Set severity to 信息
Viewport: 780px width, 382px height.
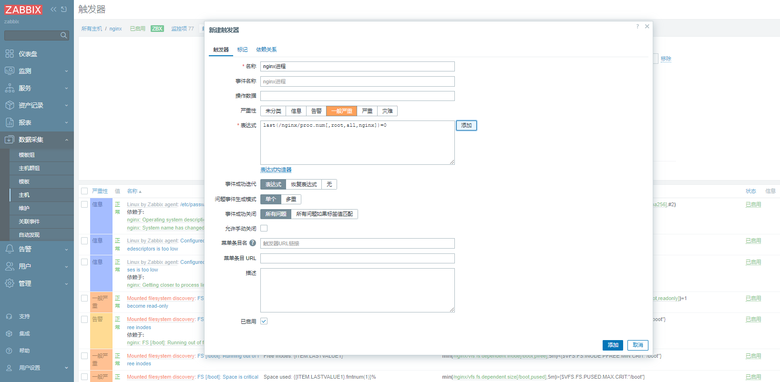(x=296, y=111)
